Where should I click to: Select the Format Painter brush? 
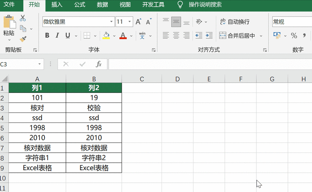[x=23, y=39]
